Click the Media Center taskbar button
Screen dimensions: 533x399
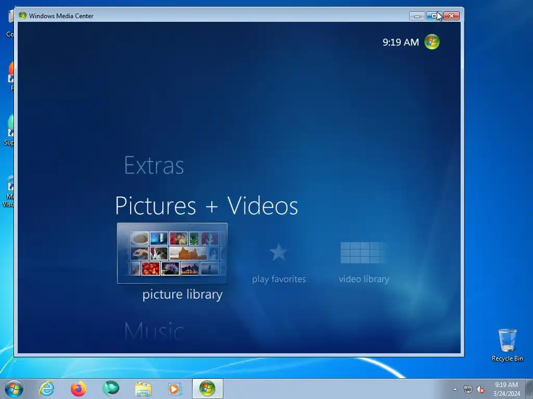pos(207,389)
